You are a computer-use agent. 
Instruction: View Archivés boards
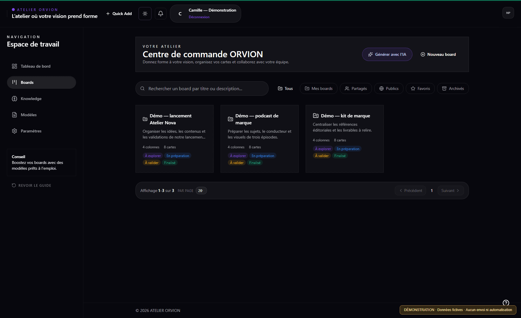point(453,88)
